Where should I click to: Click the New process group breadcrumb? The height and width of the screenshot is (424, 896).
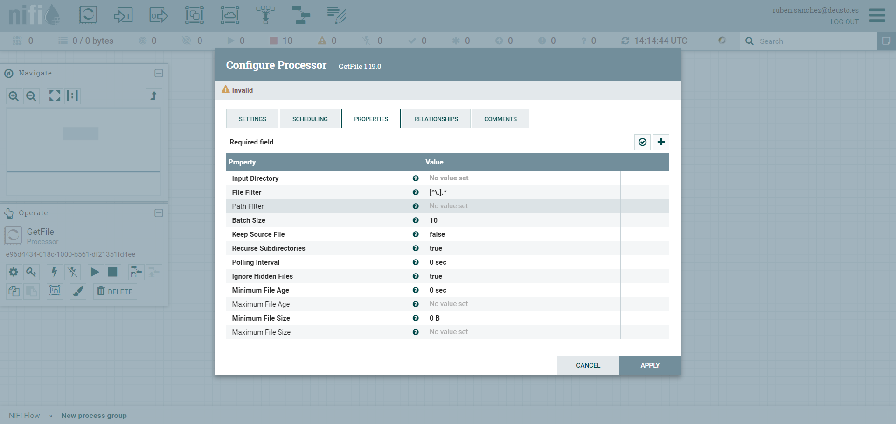point(94,416)
